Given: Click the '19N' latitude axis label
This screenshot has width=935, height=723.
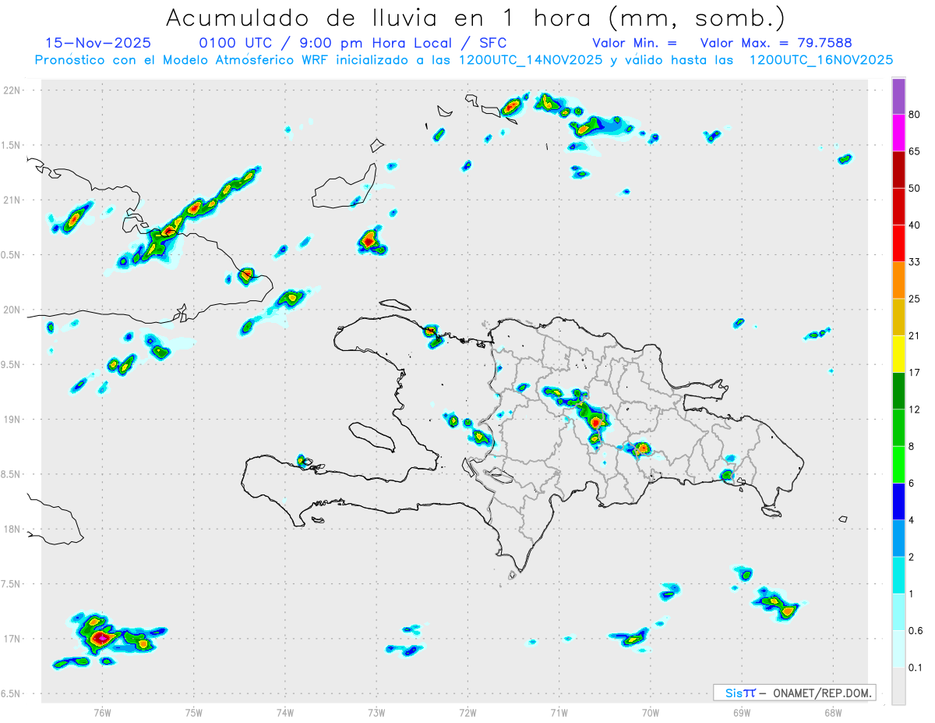Looking at the screenshot, I should click(12, 420).
